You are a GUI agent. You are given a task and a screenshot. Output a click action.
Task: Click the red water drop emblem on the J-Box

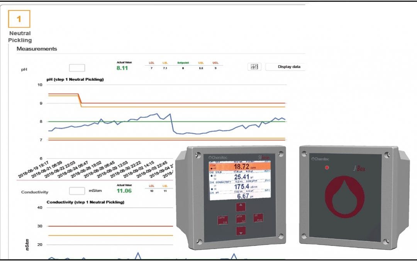[345, 196]
